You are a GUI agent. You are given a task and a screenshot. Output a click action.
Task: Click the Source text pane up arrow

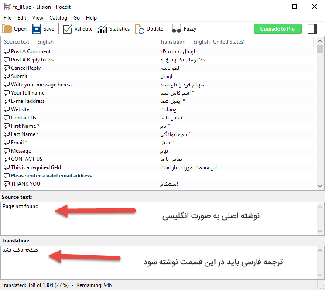coord(320,207)
